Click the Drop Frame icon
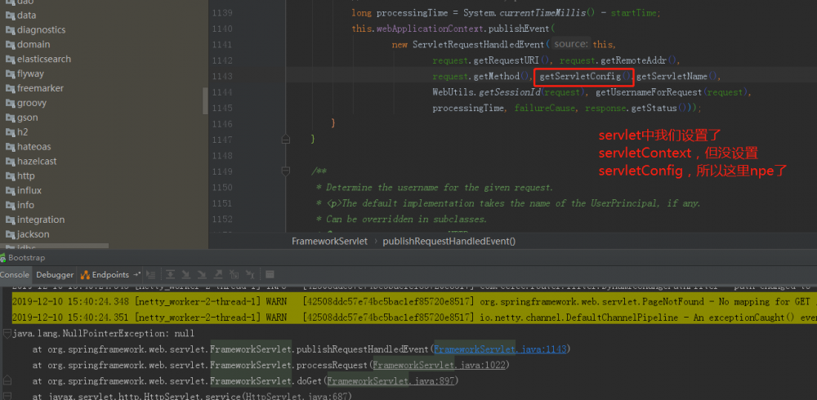 pyautogui.click(x=234, y=274)
